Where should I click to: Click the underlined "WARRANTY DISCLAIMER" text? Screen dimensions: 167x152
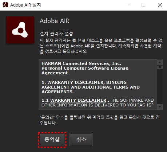click(78, 100)
